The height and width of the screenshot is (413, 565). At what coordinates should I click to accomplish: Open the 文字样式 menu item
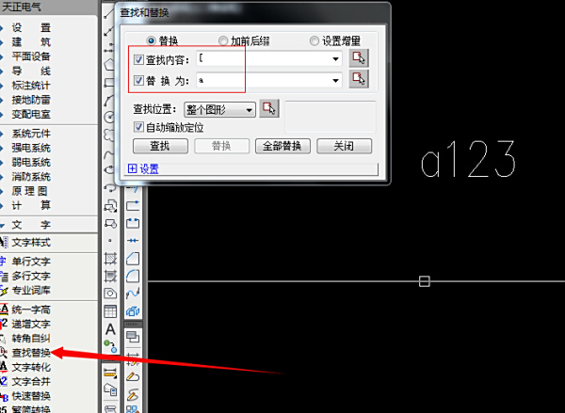(31, 243)
